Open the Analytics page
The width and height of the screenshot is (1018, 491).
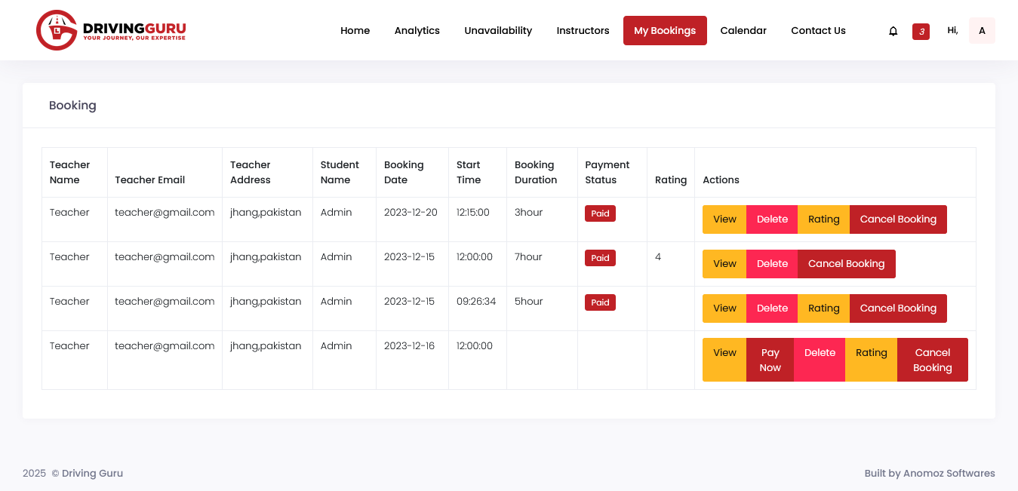(417, 30)
